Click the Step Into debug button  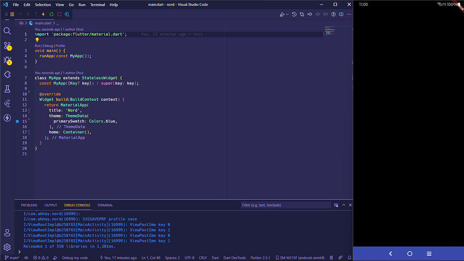point(28,14)
